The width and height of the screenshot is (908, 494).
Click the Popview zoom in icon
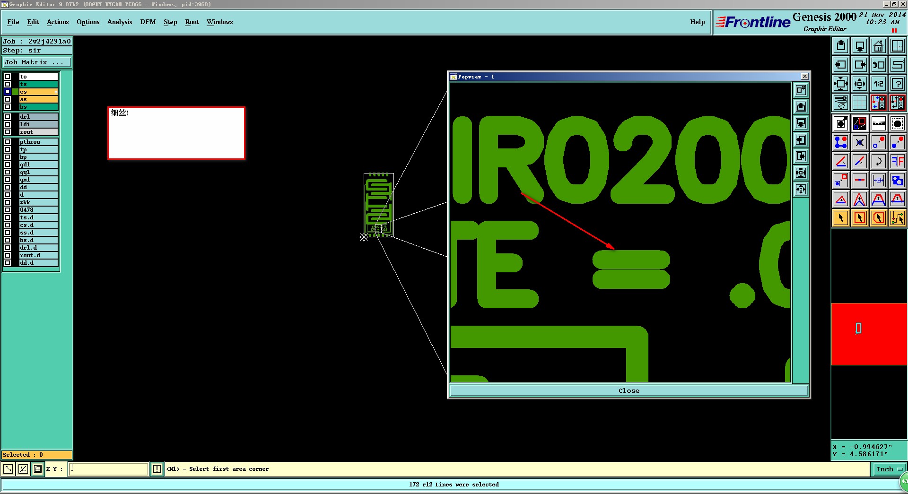pyautogui.click(x=801, y=173)
